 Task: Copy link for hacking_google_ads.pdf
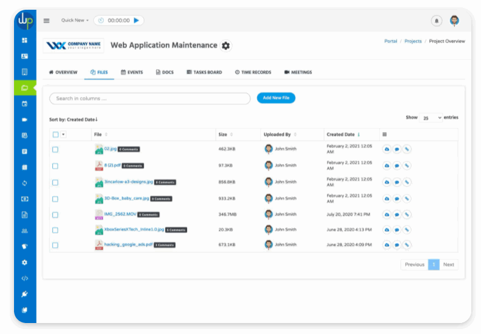point(407,245)
